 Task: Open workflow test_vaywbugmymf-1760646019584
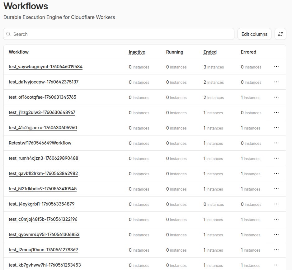point(45,67)
